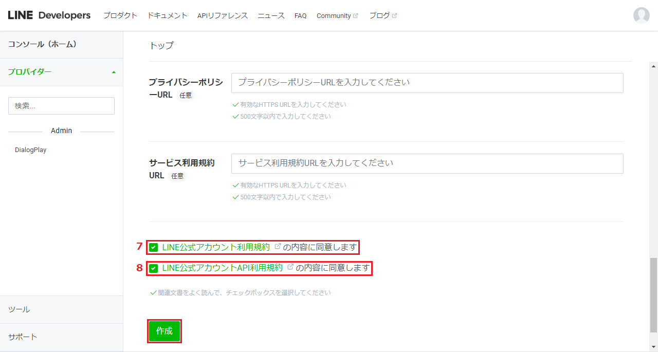Image resolution: width=658 pixels, height=352 pixels.
Task: Toggle LINE公式アカウントAPI利用規約 agreement checkbox
Action: tap(153, 268)
